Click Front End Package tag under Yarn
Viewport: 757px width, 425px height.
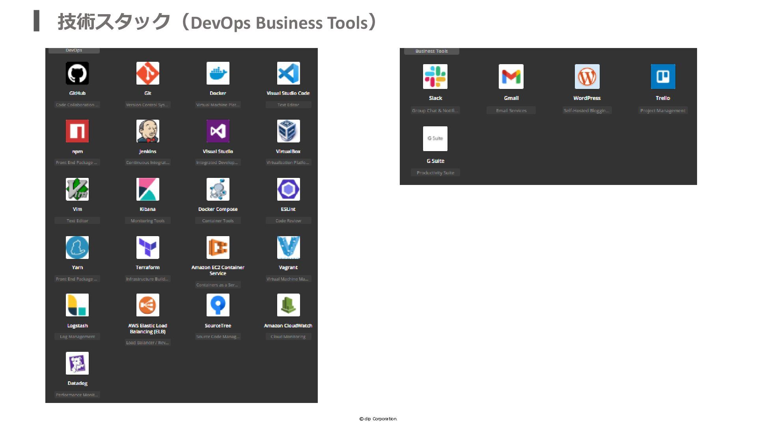77,279
